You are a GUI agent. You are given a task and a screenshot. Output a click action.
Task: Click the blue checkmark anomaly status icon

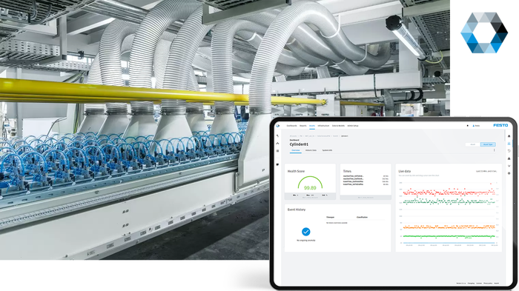(305, 232)
